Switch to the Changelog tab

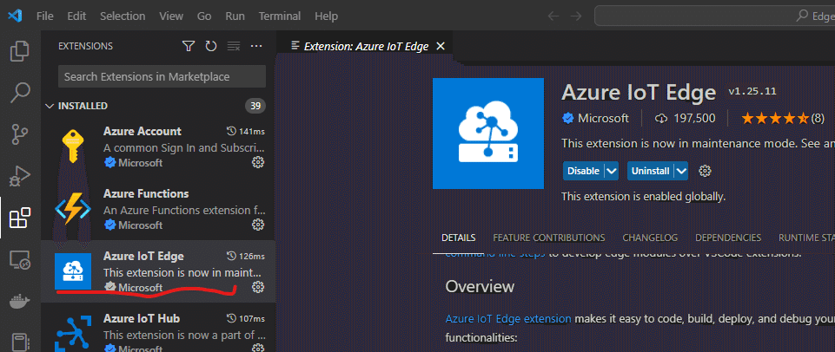[650, 238]
